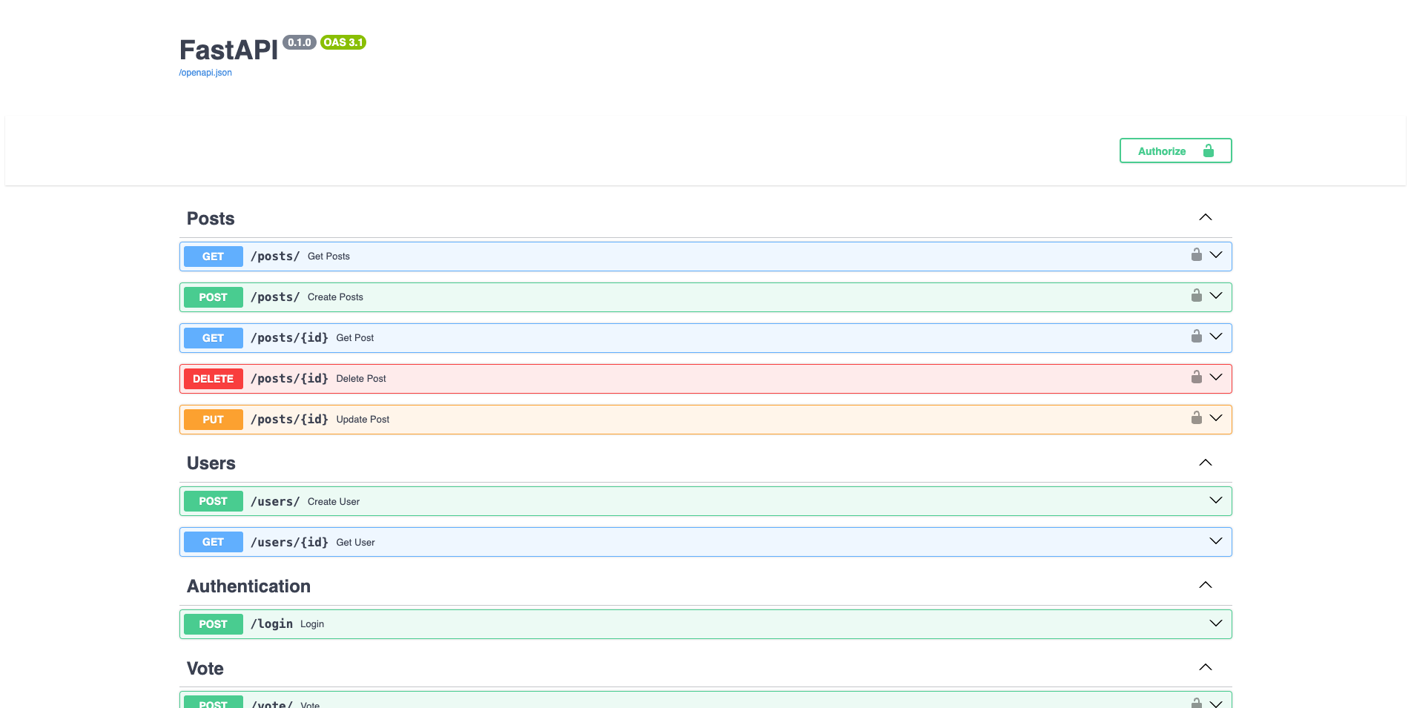Click the lock icon on POST /posts/ Create Posts

(x=1196, y=296)
